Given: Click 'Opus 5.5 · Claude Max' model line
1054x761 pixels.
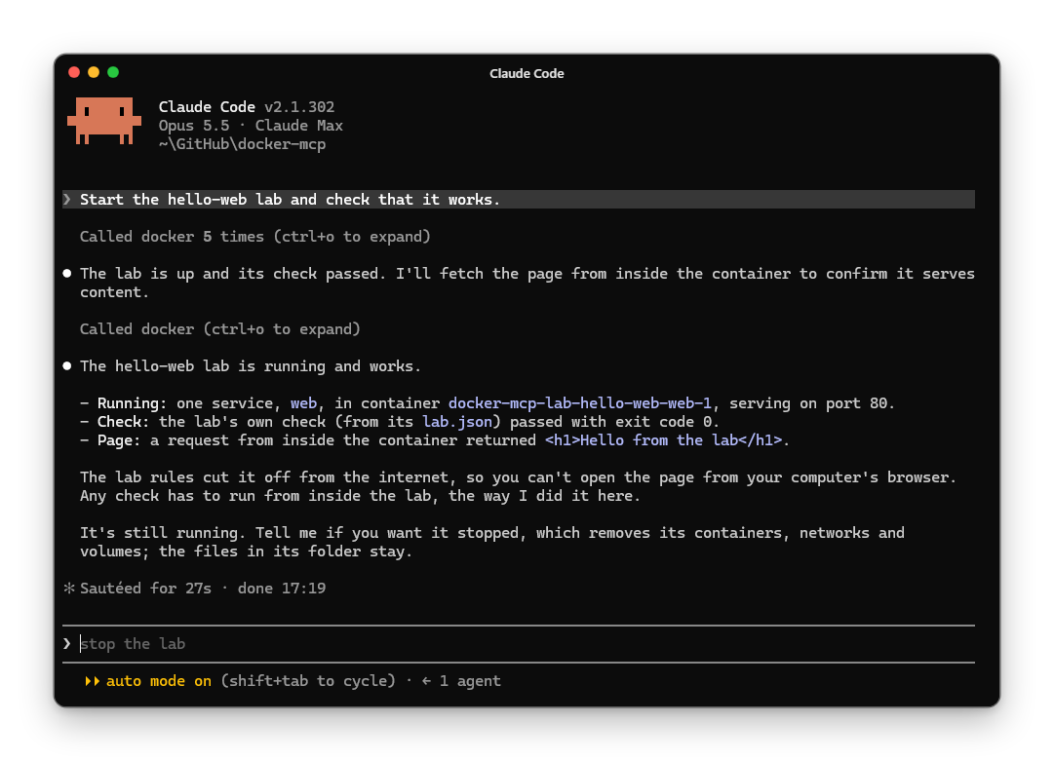Looking at the screenshot, I should (251, 126).
